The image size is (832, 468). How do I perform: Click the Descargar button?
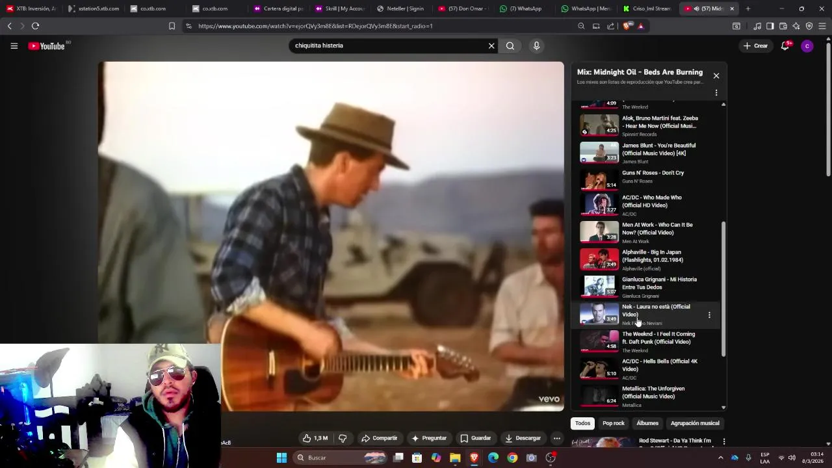click(x=523, y=438)
